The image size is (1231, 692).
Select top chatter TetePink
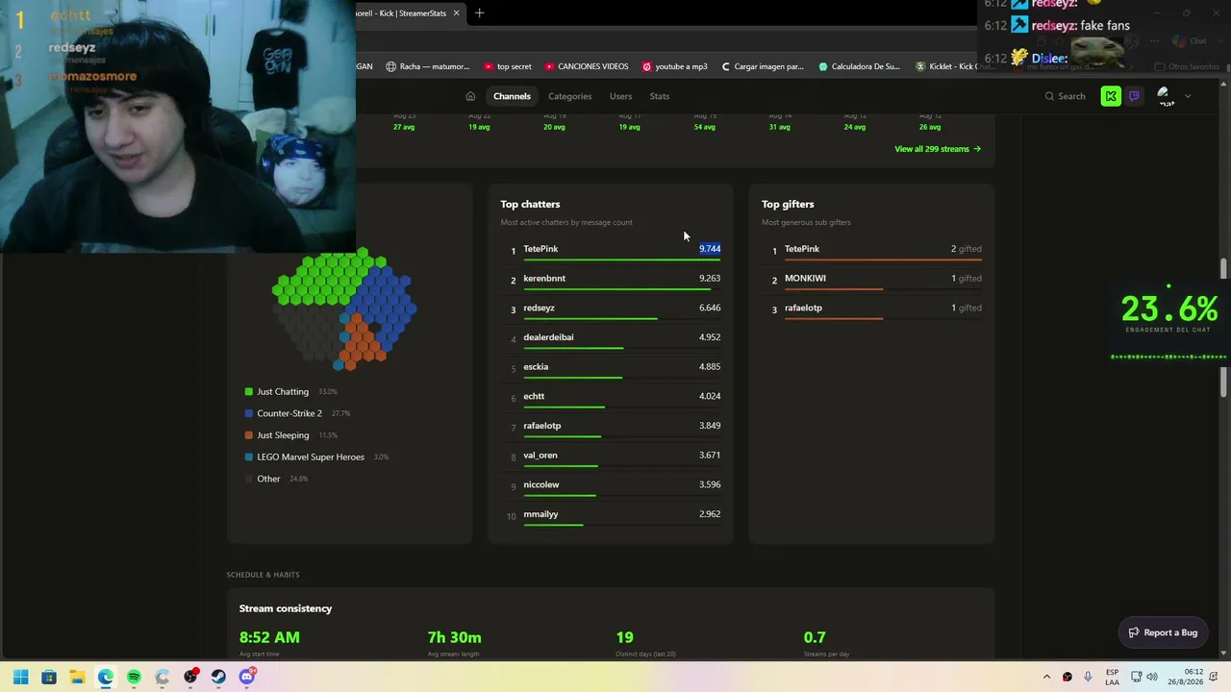point(540,249)
